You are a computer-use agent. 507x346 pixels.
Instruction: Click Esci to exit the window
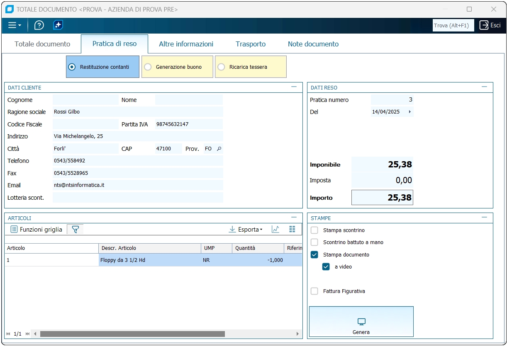coord(490,25)
